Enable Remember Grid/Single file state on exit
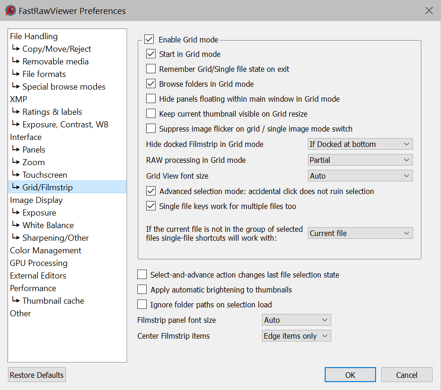Viewport: 441px width, 390px height. click(151, 69)
